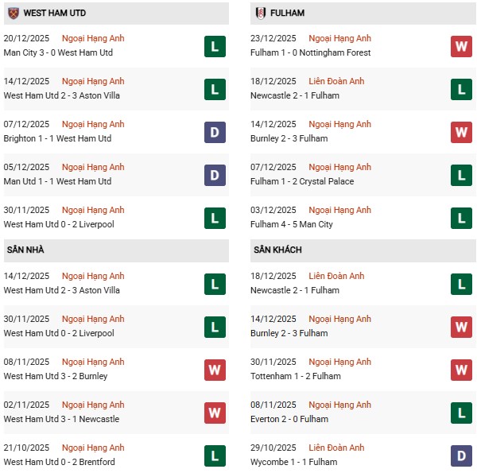This screenshot has width=477, height=473.
Task: Select the Fulham header tab
Action: coord(287,14)
